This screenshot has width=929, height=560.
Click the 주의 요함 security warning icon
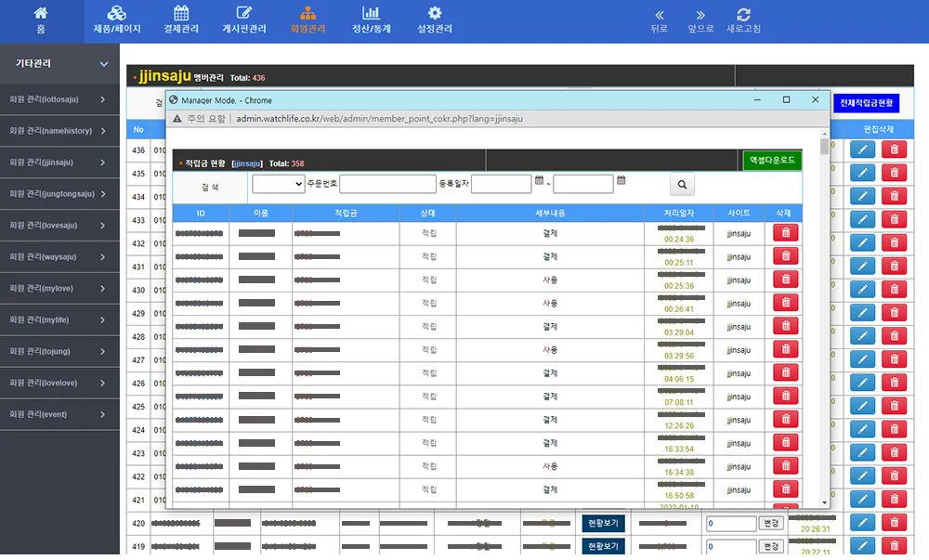tap(177, 118)
